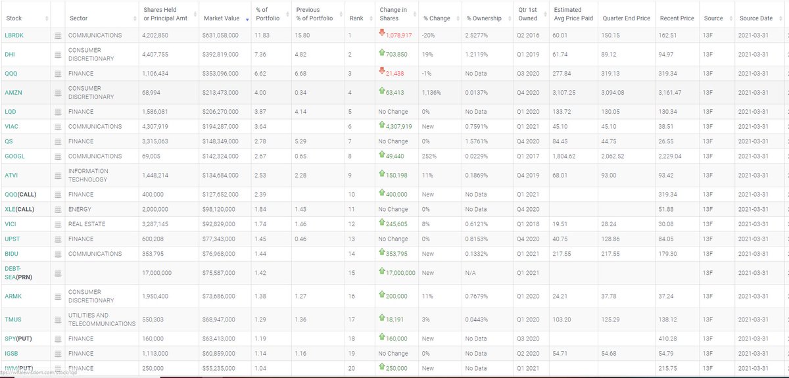Click the grid icon in the QQQ(CALL) row
789x378 pixels.
coord(57,195)
